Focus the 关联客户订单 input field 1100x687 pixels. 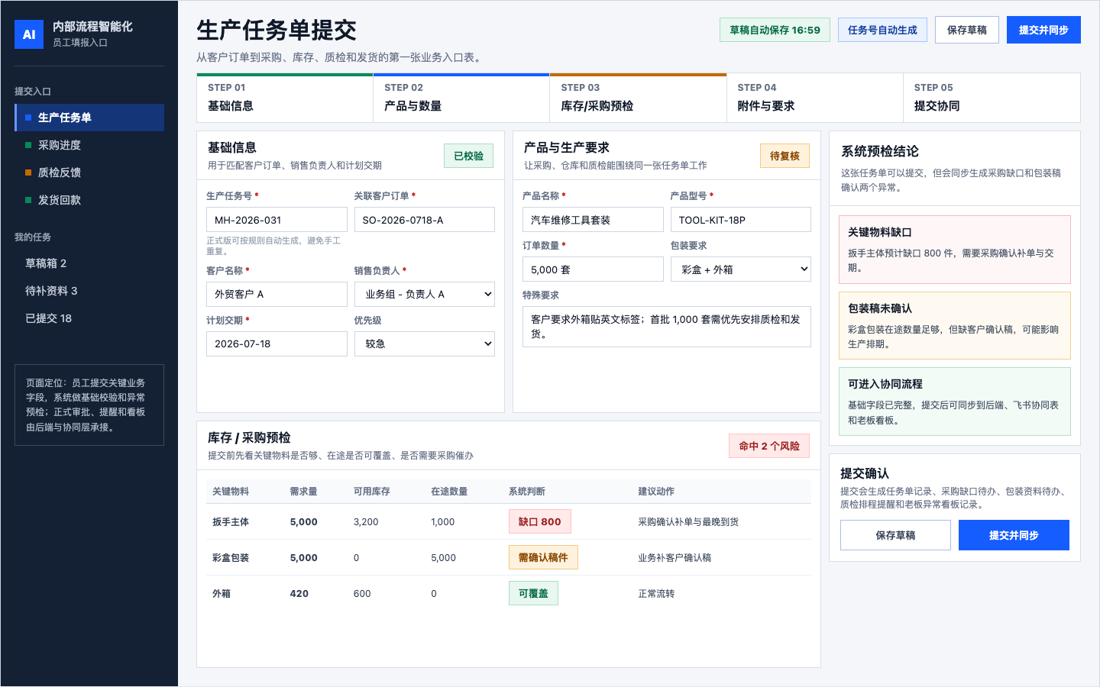(425, 220)
